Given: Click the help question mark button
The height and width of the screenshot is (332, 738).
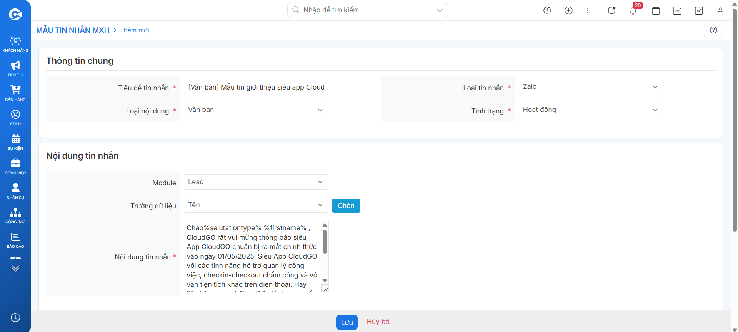Looking at the screenshot, I should tap(713, 30).
